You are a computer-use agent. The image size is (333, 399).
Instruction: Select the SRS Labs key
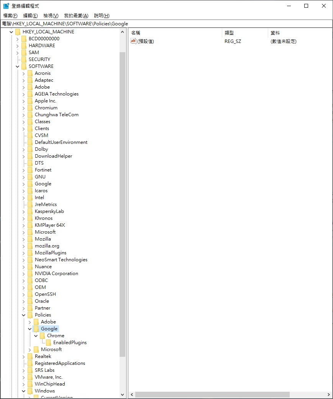pyautogui.click(x=44, y=370)
